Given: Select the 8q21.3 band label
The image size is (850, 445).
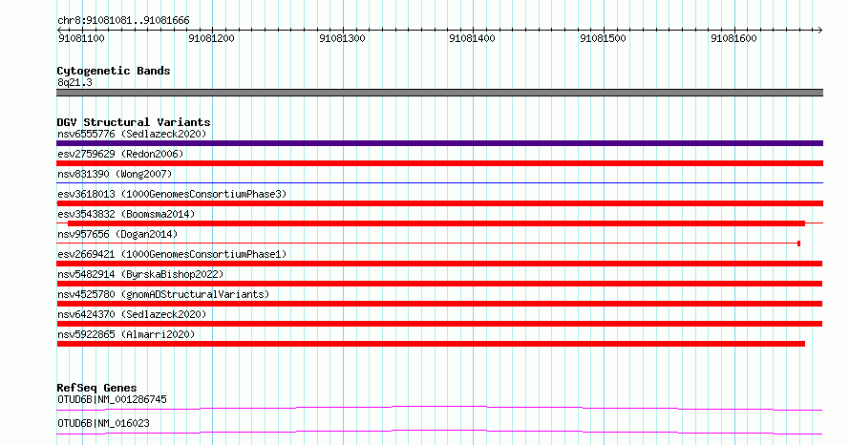Looking at the screenshot, I should (x=74, y=82).
